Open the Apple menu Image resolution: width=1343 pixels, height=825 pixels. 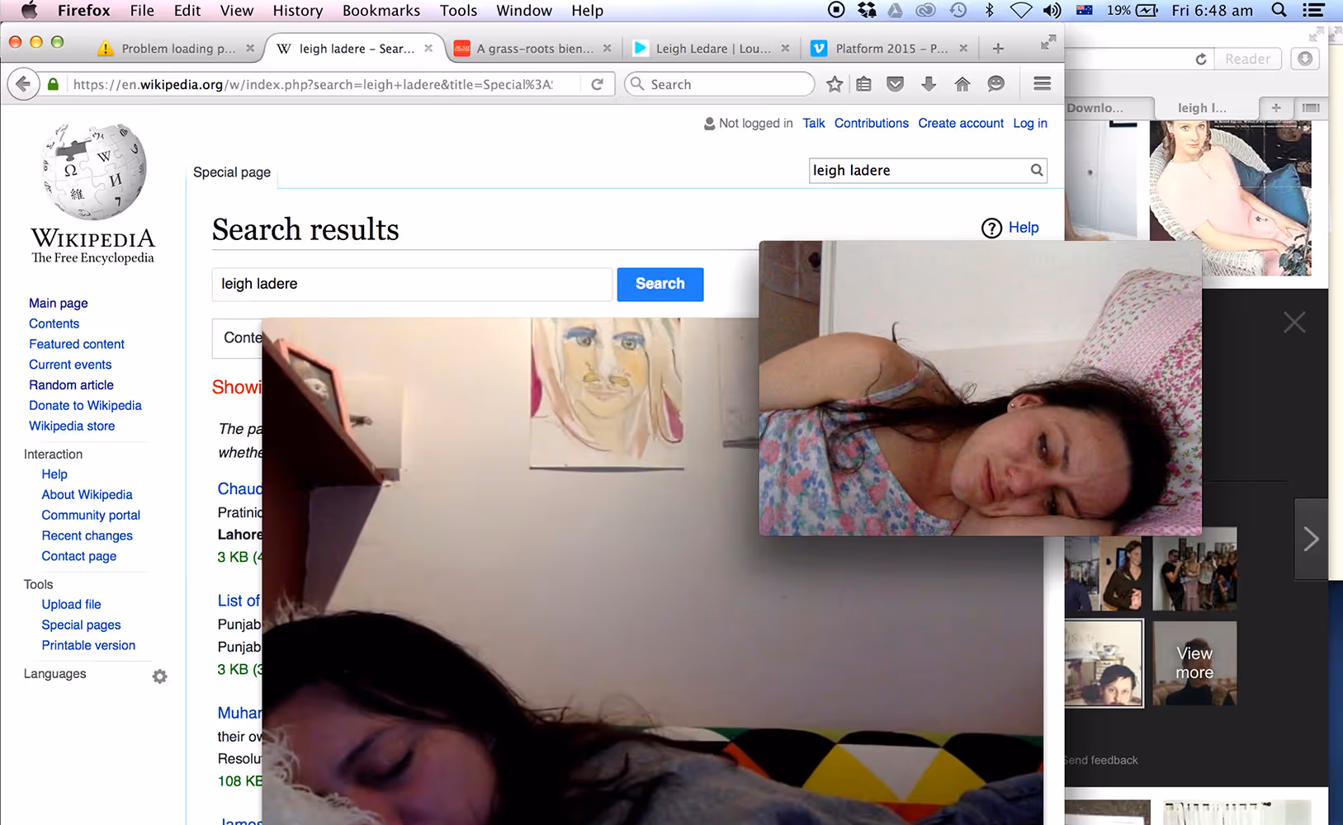[29, 11]
